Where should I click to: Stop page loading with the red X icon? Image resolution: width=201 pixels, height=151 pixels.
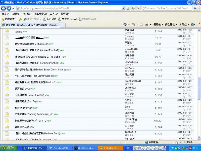pos(138,8)
